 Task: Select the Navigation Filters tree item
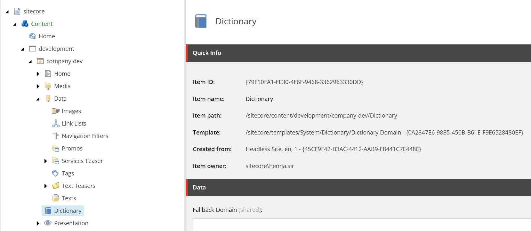pyautogui.click(x=85, y=136)
